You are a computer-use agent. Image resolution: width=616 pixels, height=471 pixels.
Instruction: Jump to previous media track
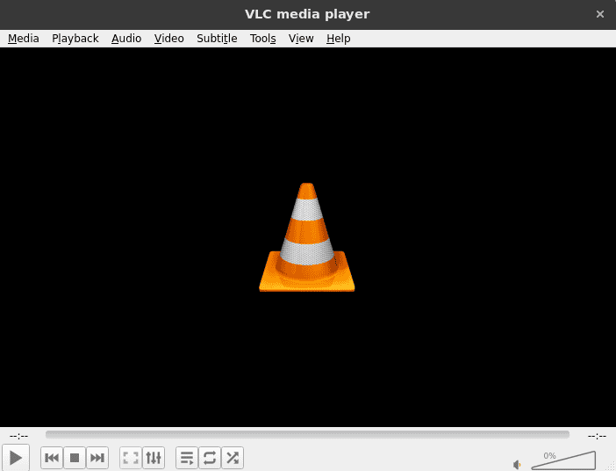(52, 458)
